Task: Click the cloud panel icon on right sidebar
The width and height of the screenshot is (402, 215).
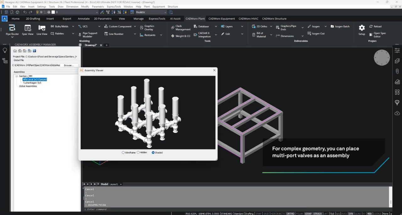Action: point(397,113)
